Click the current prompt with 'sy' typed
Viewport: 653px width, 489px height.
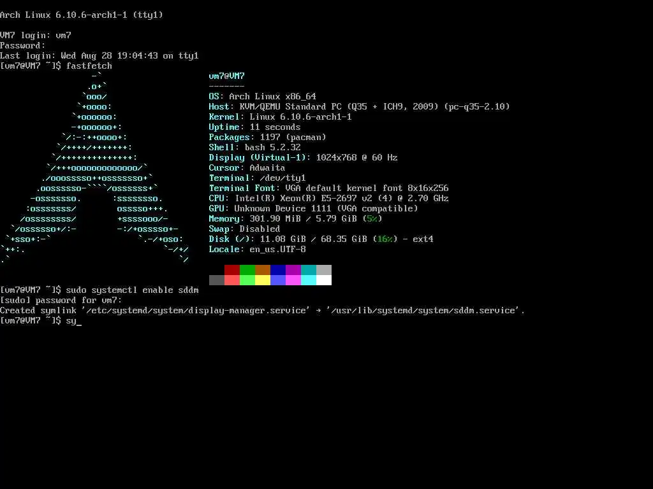click(x=41, y=321)
